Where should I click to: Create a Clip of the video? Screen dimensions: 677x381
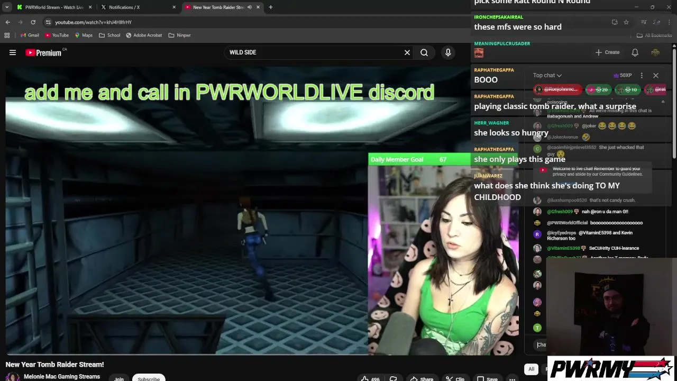455,378
